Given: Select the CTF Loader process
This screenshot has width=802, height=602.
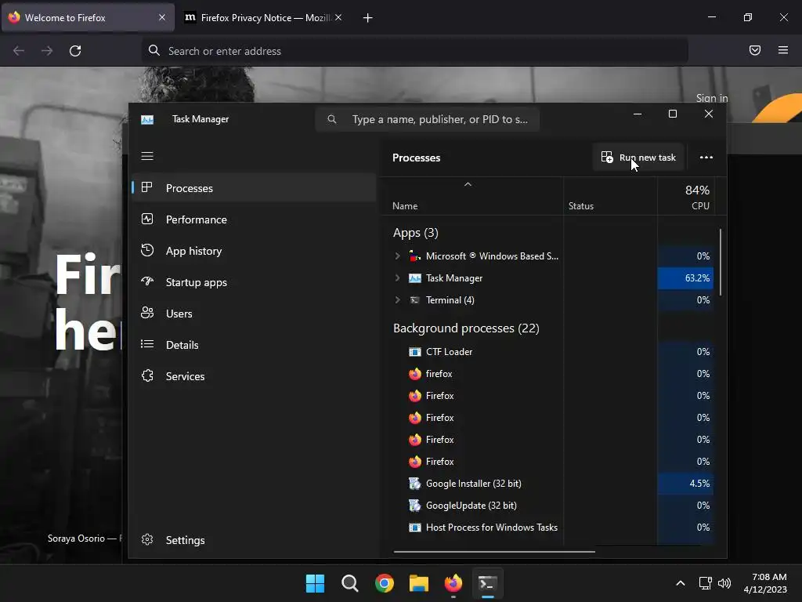Looking at the screenshot, I should (547, 352).
